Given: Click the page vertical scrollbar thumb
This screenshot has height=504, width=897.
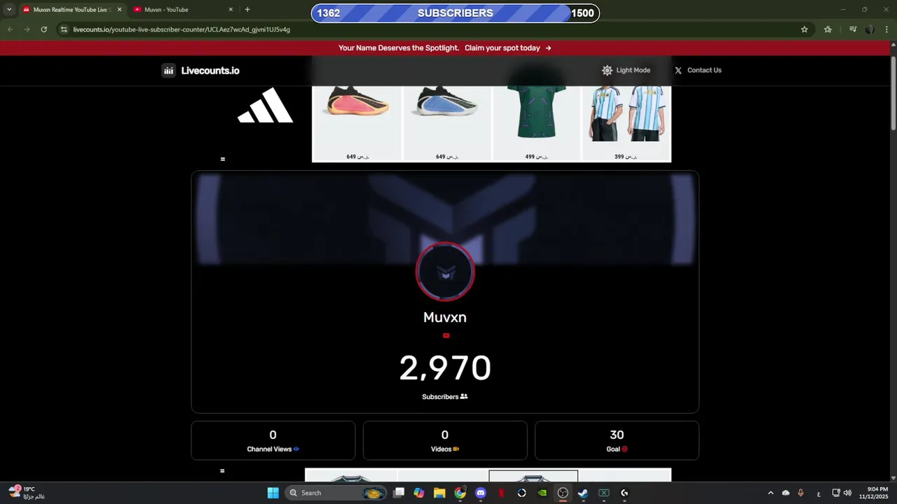Looking at the screenshot, I should [x=893, y=94].
